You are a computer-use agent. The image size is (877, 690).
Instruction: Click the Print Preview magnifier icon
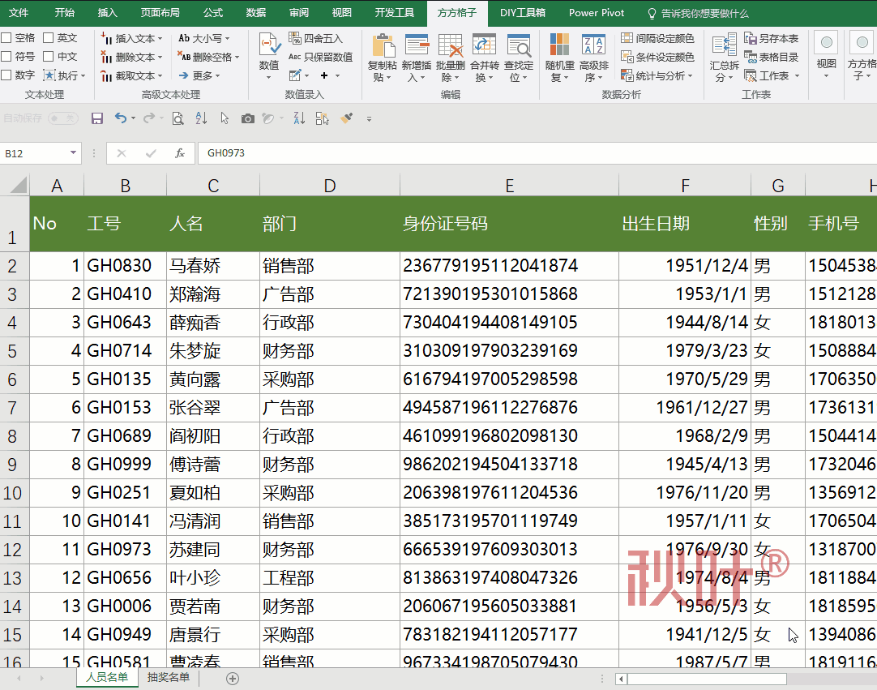coord(178,118)
